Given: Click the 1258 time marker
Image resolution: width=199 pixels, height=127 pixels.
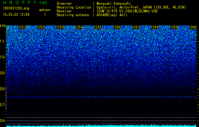Looking at the screenshot, I should coord(155,27).
